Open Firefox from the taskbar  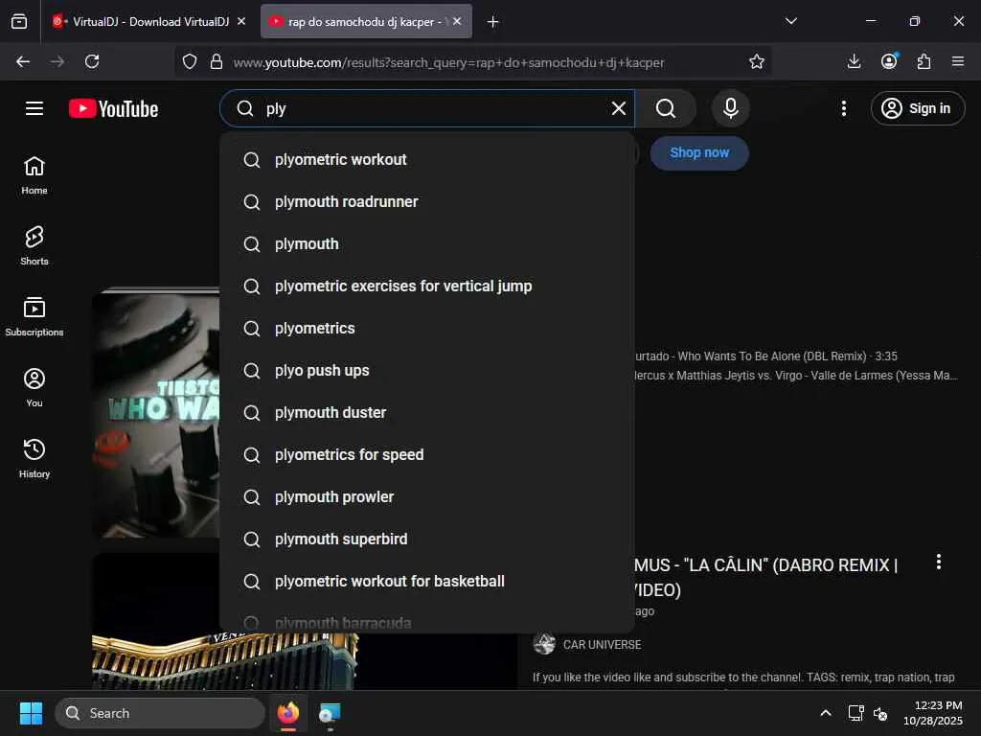click(288, 713)
